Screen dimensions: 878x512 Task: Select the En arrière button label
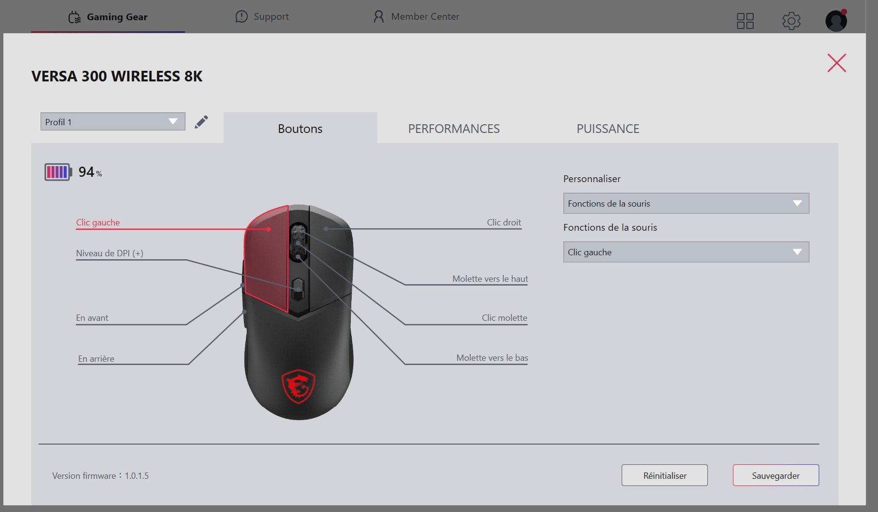tap(96, 359)
